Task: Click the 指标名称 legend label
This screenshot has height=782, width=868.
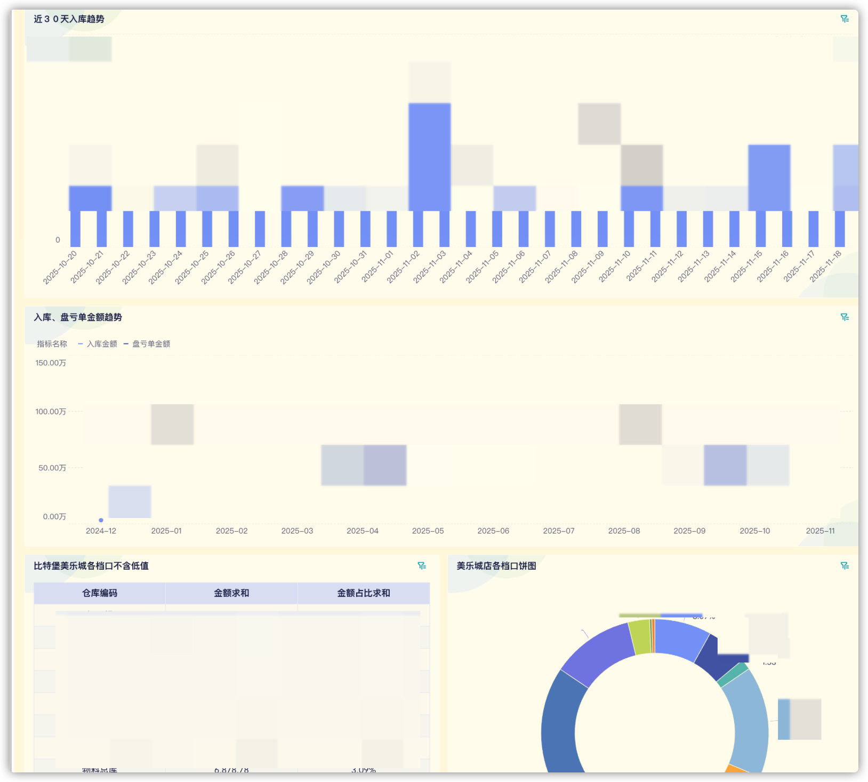Action: 52,344
